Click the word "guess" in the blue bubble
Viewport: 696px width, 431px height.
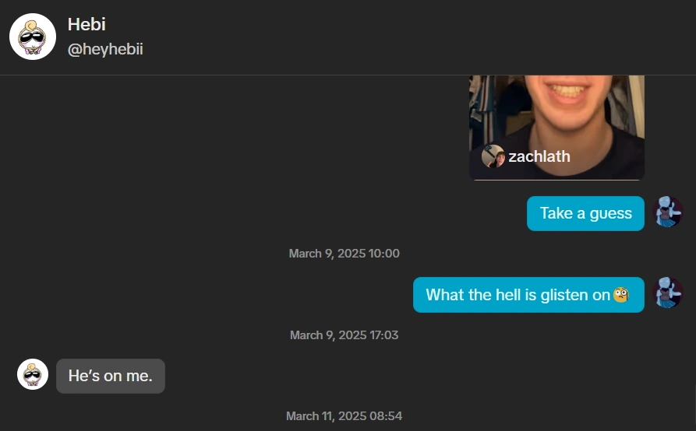point(611,213)
